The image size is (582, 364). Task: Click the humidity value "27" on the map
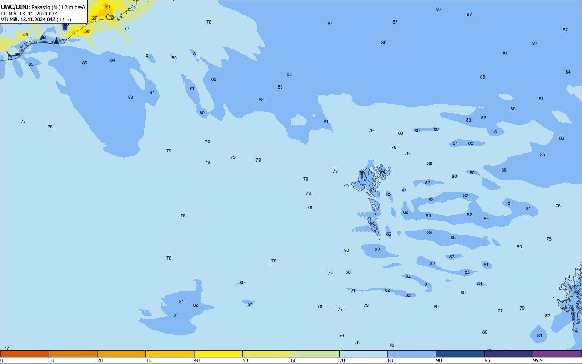(95, 18)
